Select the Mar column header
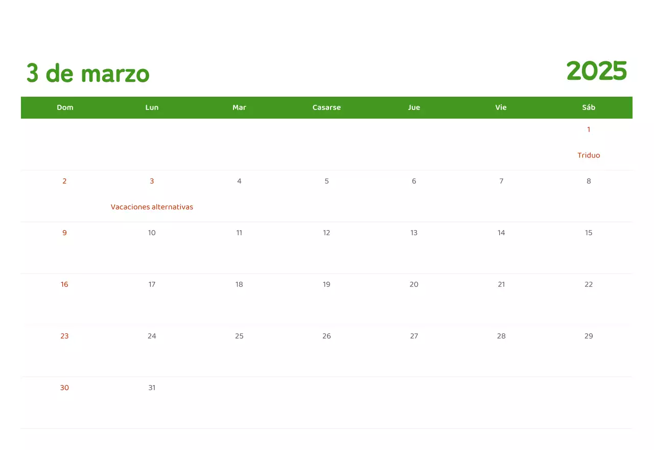 point(239,107)
